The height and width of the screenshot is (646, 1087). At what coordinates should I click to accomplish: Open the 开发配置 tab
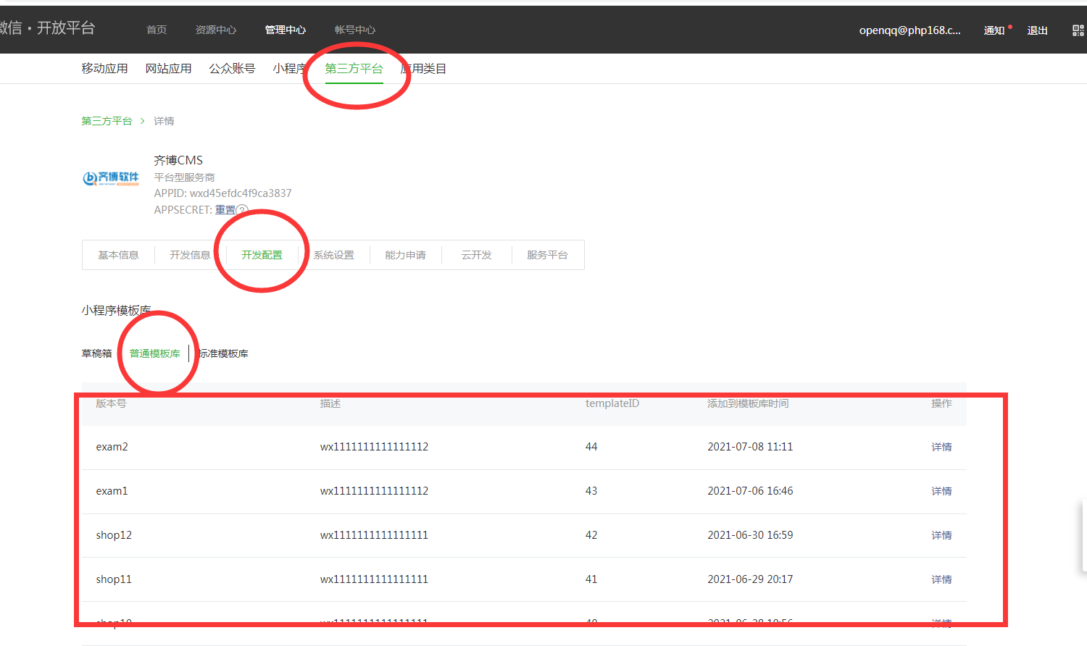point(262,255)
